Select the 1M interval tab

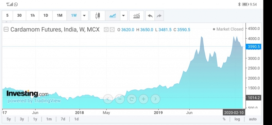[60, 16]
